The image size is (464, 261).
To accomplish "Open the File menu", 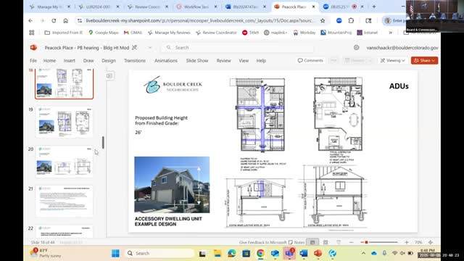I will 33,60.
